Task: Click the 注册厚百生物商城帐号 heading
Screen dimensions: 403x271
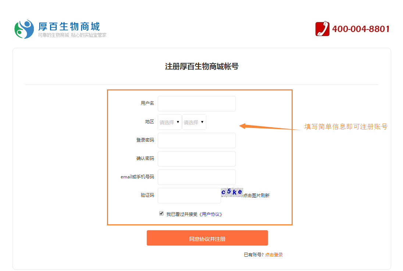Action: [201, 67]
